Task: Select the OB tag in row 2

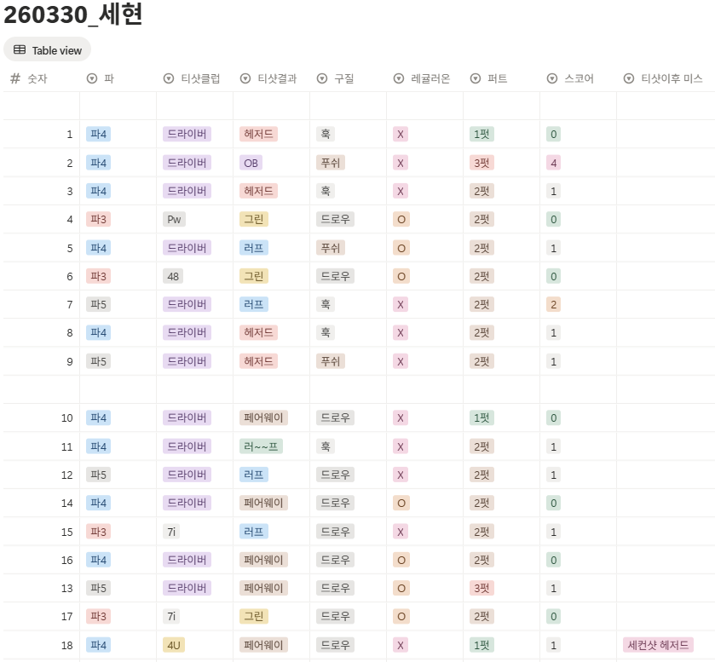Action: coord(251,163)
